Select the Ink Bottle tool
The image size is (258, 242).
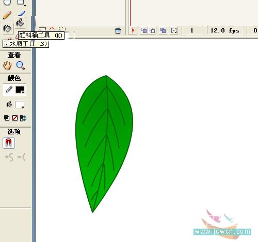(x=7, y=28)
